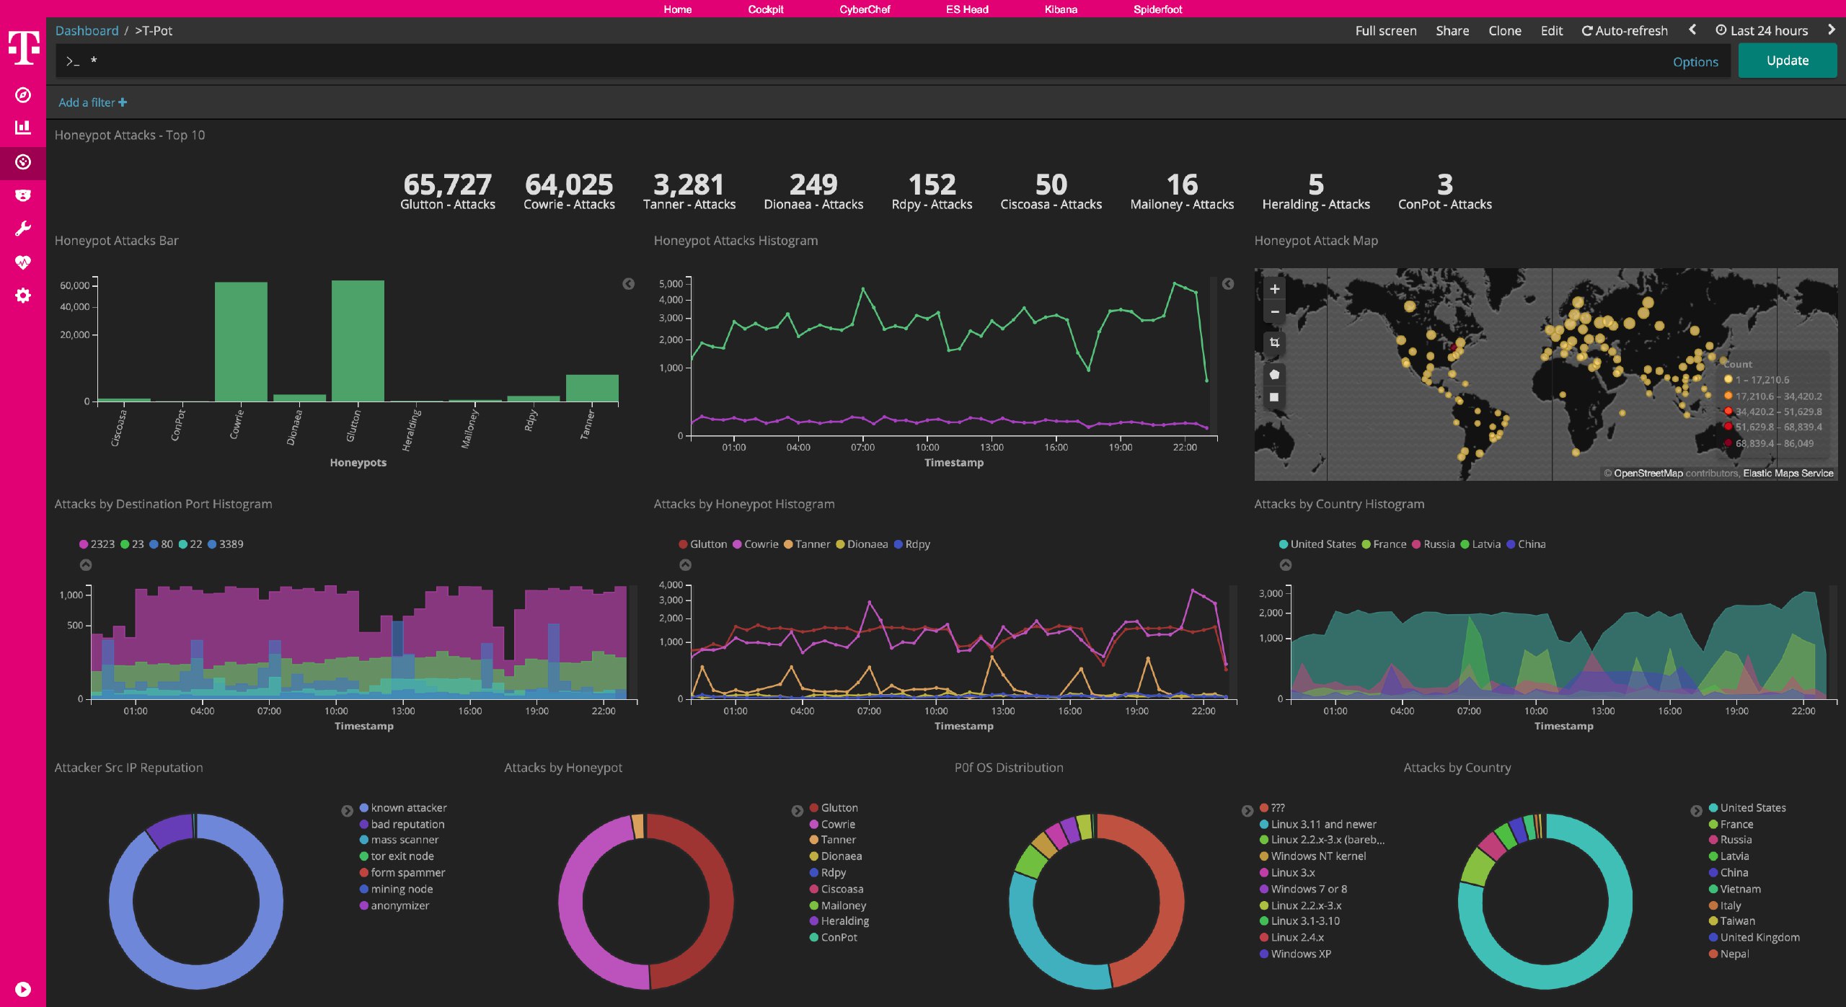Open the Visualize bar chart sidebar icon
Screen dimensions: 1846x1007
pos(23,128)
